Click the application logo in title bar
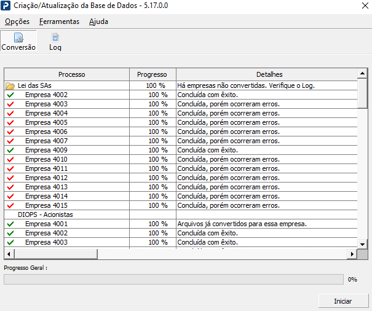 pyautogui.click(x=6, y=6)
